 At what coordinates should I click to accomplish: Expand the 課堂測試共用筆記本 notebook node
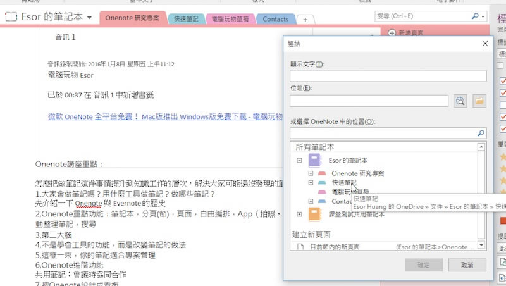(x=299, y=214)
